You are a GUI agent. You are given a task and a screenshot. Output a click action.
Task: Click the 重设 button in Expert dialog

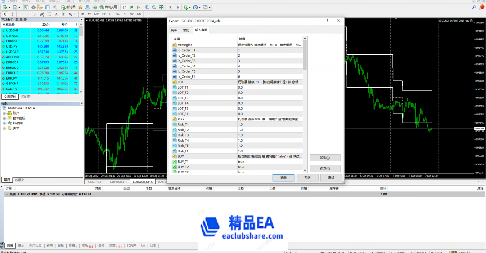pyautogui.click(x=331, y=178)
